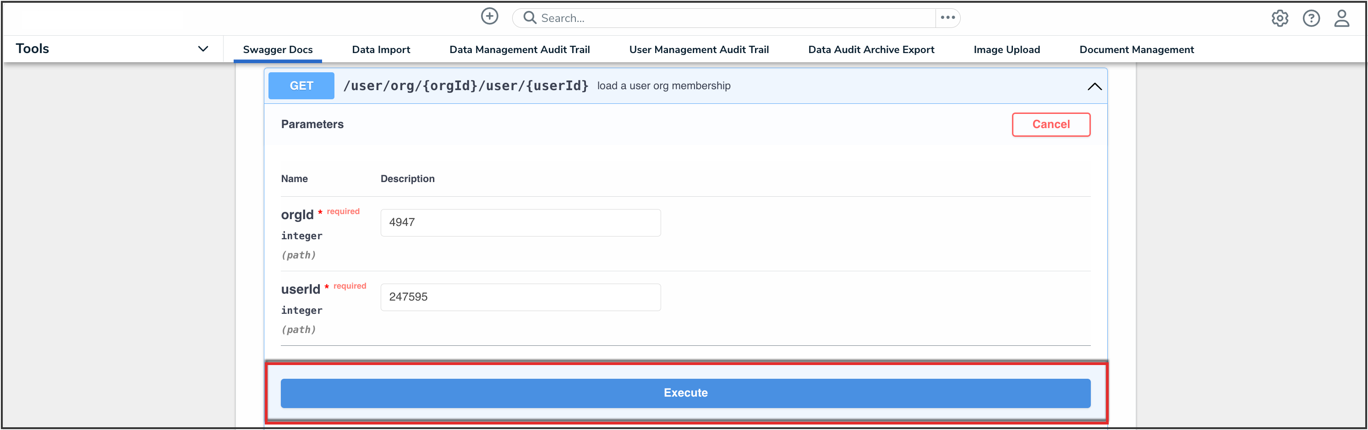Screen dimensions: 1368x430
Task: Expand the Tools dropdown menu
Action: (202, 49)
